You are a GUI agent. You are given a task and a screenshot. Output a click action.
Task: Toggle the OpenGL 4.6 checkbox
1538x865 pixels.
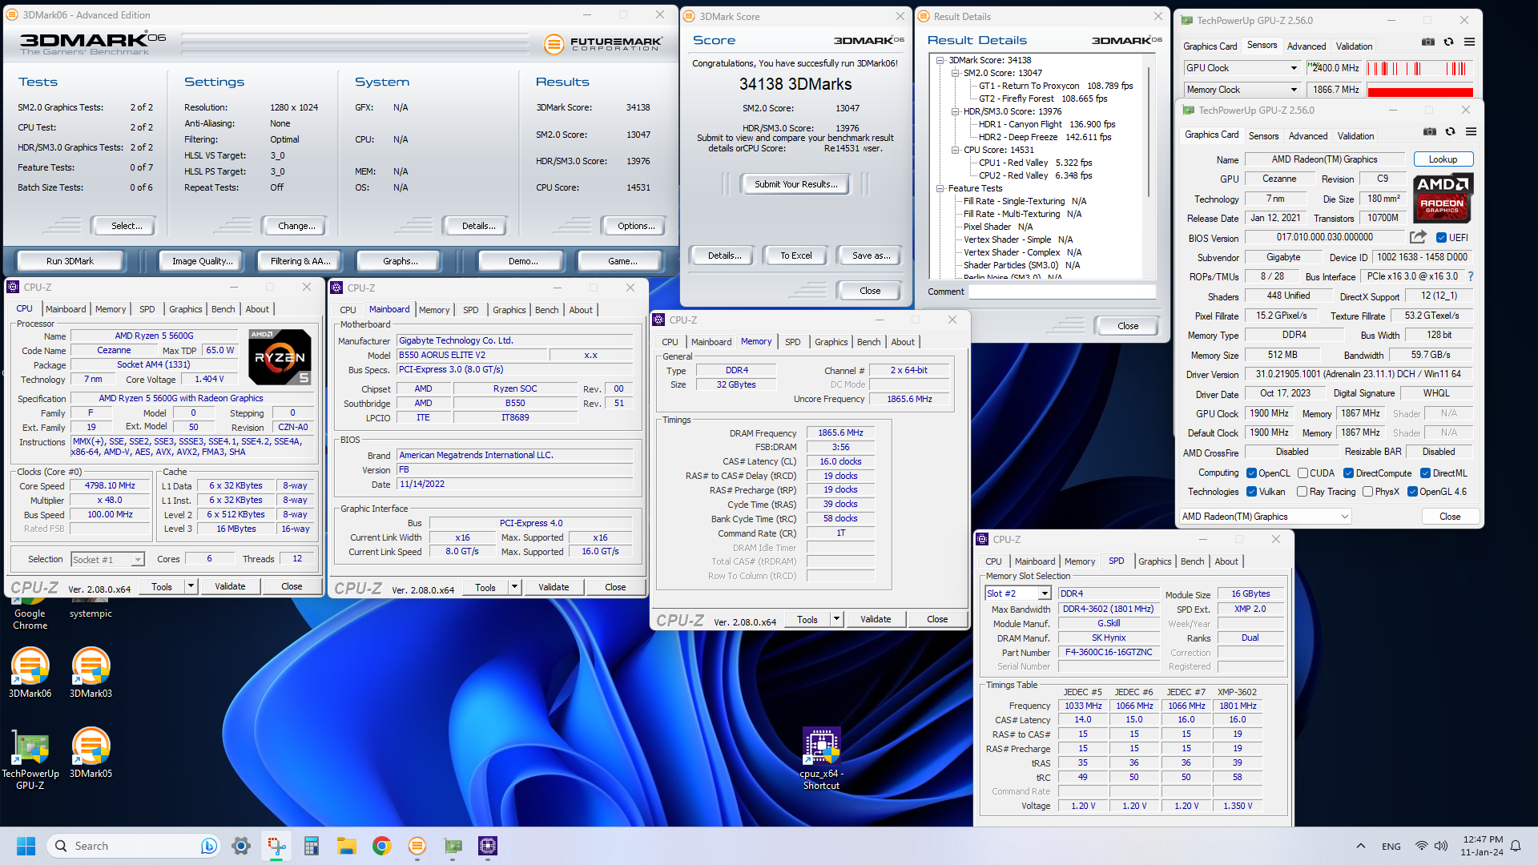[1412, 492]
